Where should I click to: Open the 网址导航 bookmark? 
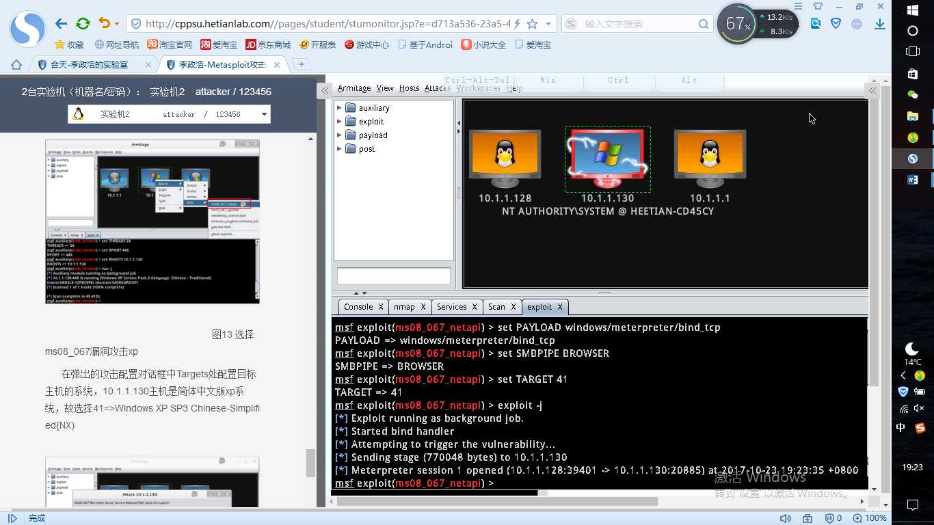pyautogui.click(x=117, y=44)
